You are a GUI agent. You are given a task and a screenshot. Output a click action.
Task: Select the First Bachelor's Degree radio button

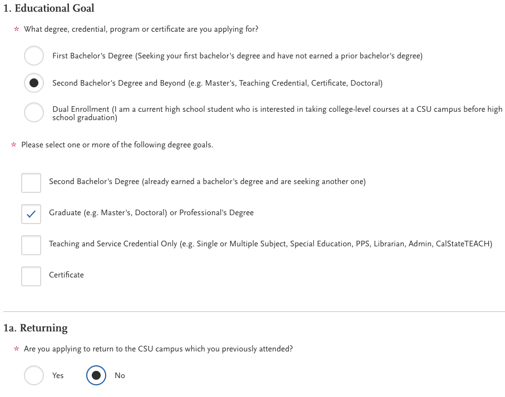tap(34, 56)
